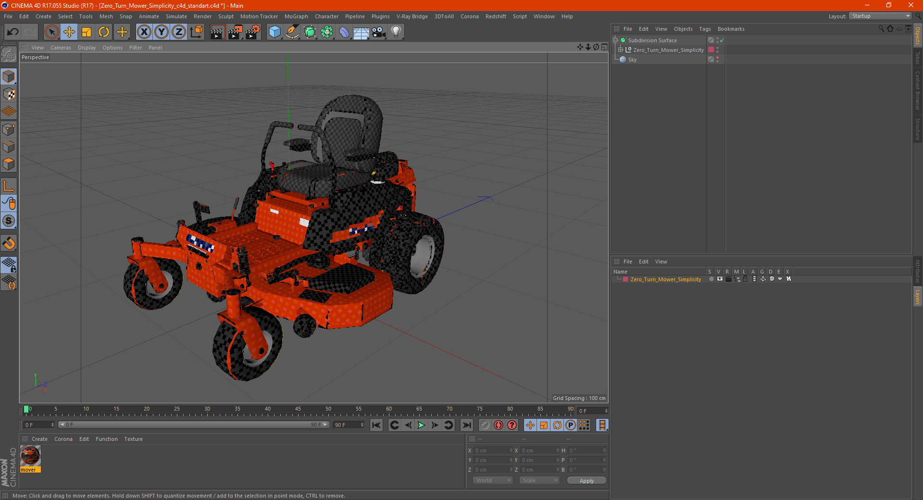Collapse the Subdivision Surface tree node
923x500 pixels.
[x=615, y=40]
